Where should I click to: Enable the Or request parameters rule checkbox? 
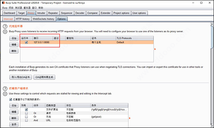coord(26,113)
